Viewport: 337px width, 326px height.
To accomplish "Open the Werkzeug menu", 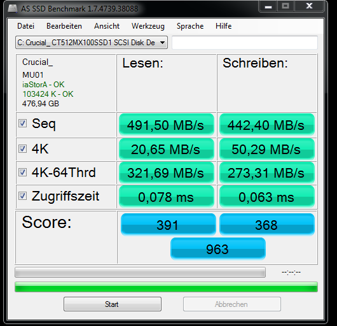I will (148, 26).
